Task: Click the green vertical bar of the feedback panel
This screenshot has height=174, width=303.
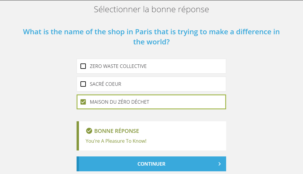Action: [x=78, y=136]
